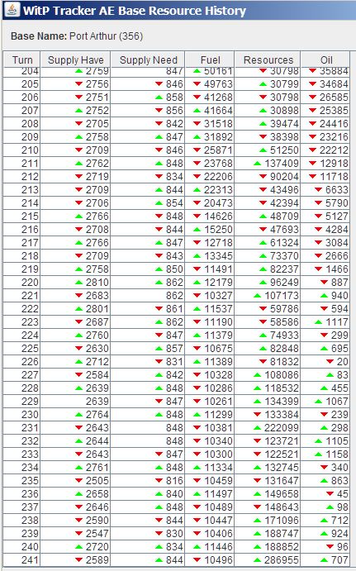Screen dimensions: 356x571
Task: Click Supply Need value 850
Action: 174,269
